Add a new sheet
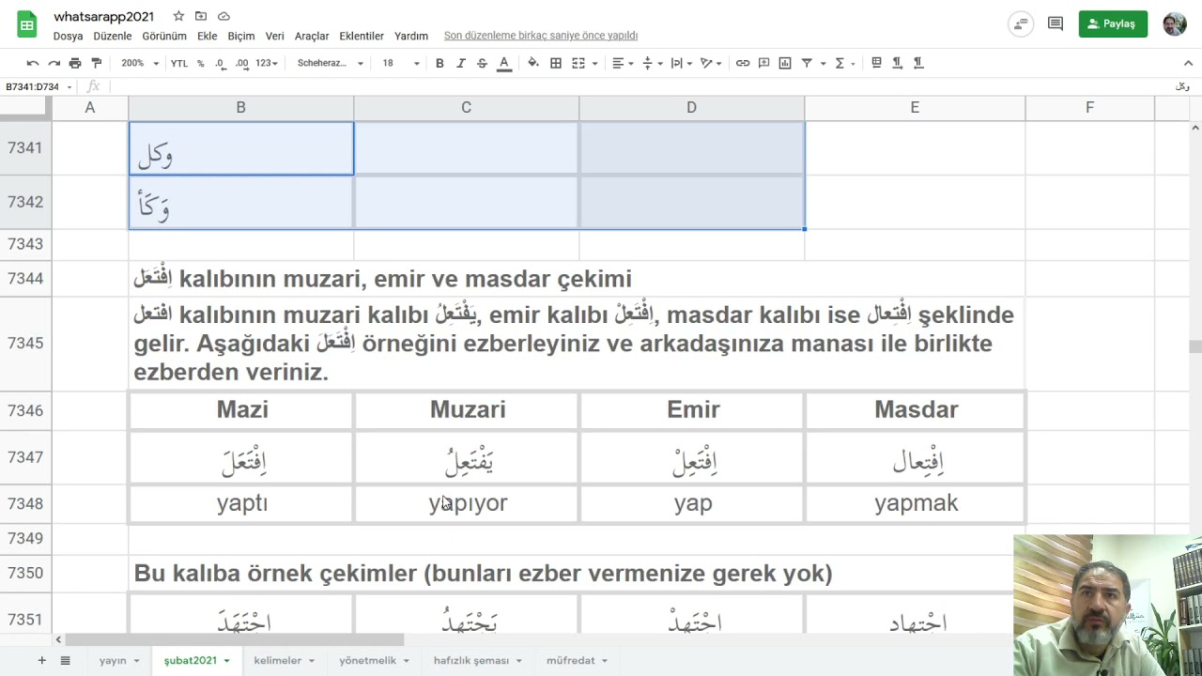 click(41, 660)
